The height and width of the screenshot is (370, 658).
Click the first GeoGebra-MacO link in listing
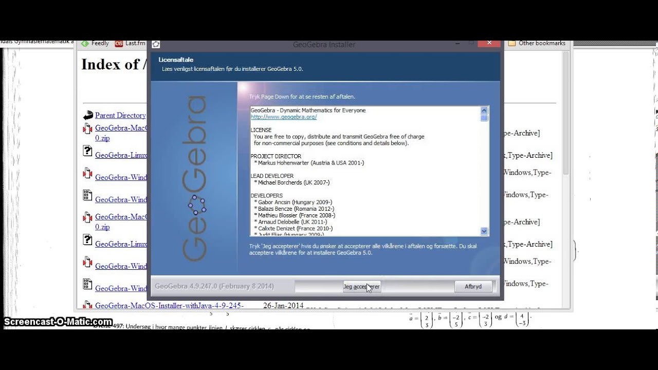(121, 128)
